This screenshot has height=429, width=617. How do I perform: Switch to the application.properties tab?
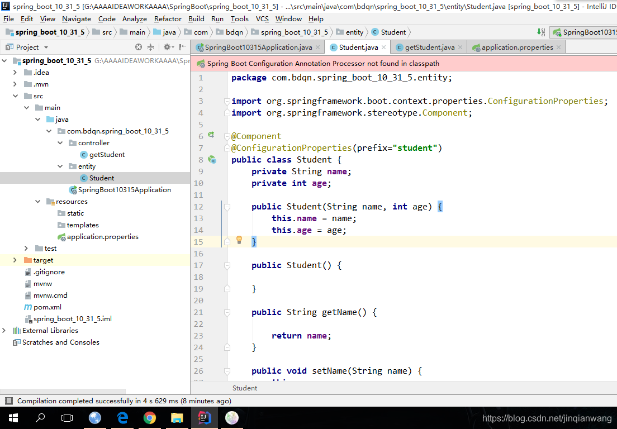(517, 47)
